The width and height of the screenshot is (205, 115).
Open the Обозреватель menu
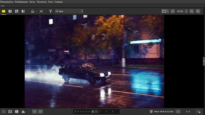point(6,2)
